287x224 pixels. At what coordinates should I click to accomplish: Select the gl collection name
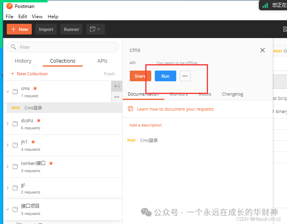(23, 185)
